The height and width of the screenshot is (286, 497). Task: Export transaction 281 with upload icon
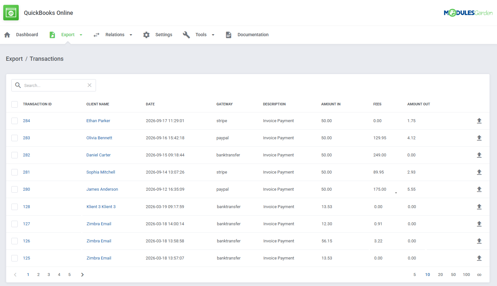479,172
